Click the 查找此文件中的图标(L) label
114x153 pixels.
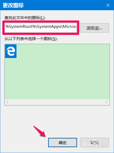coord(25,18)
